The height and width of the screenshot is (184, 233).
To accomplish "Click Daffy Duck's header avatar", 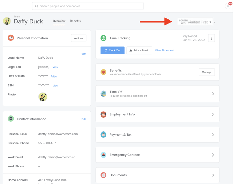I will [x=7, y=21].
